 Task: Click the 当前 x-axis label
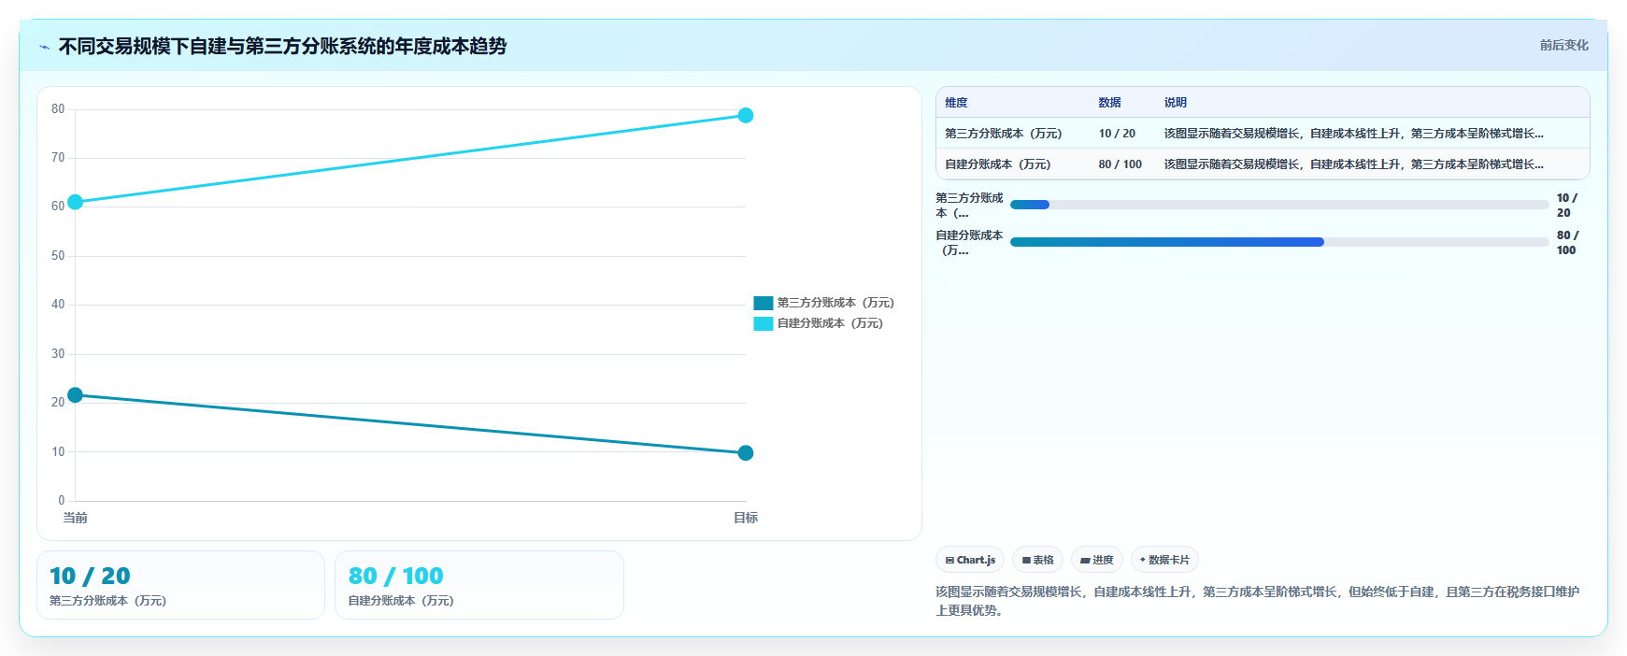pos(75,518)
